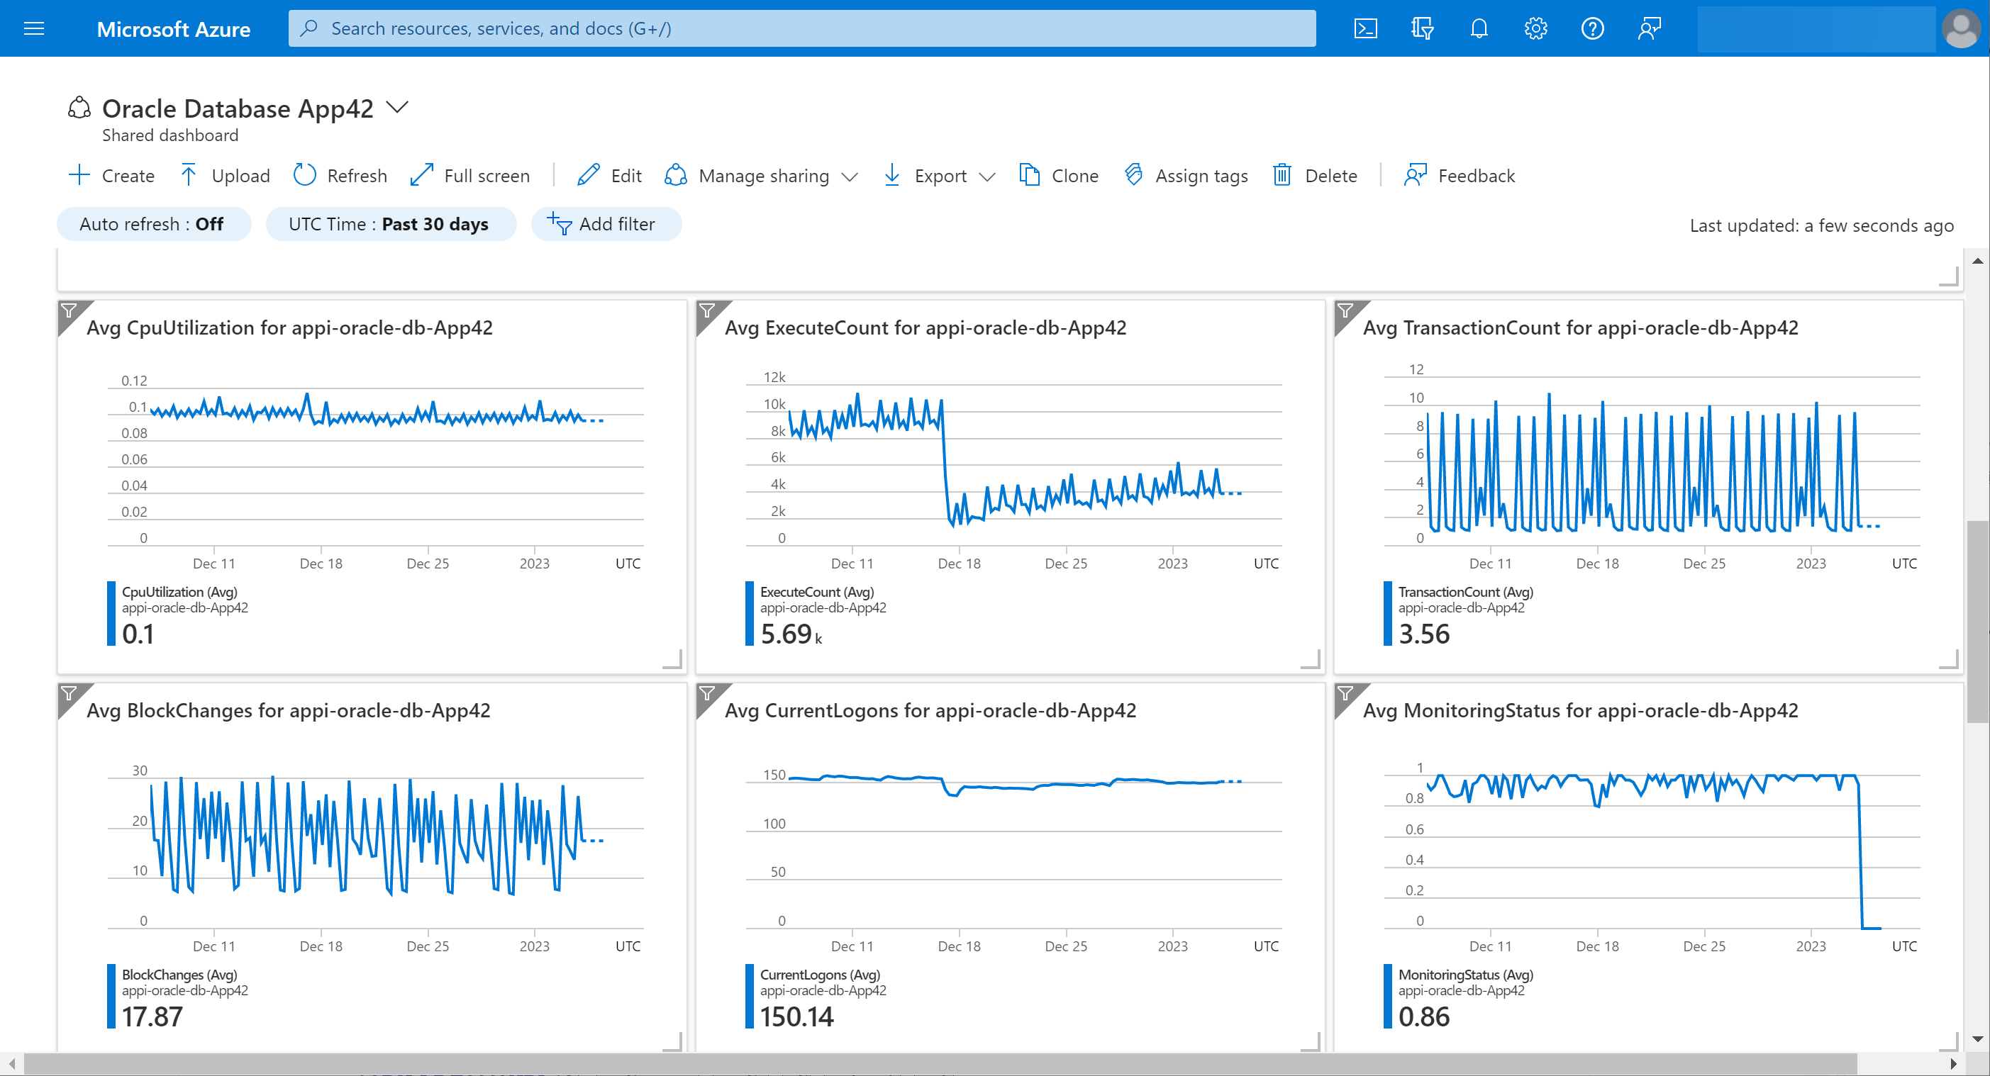The width and height of the screenshot is (1990, 1076).
Task: Click ExecuteCount legend blue color bar
Action: click(x=750, y=614)
